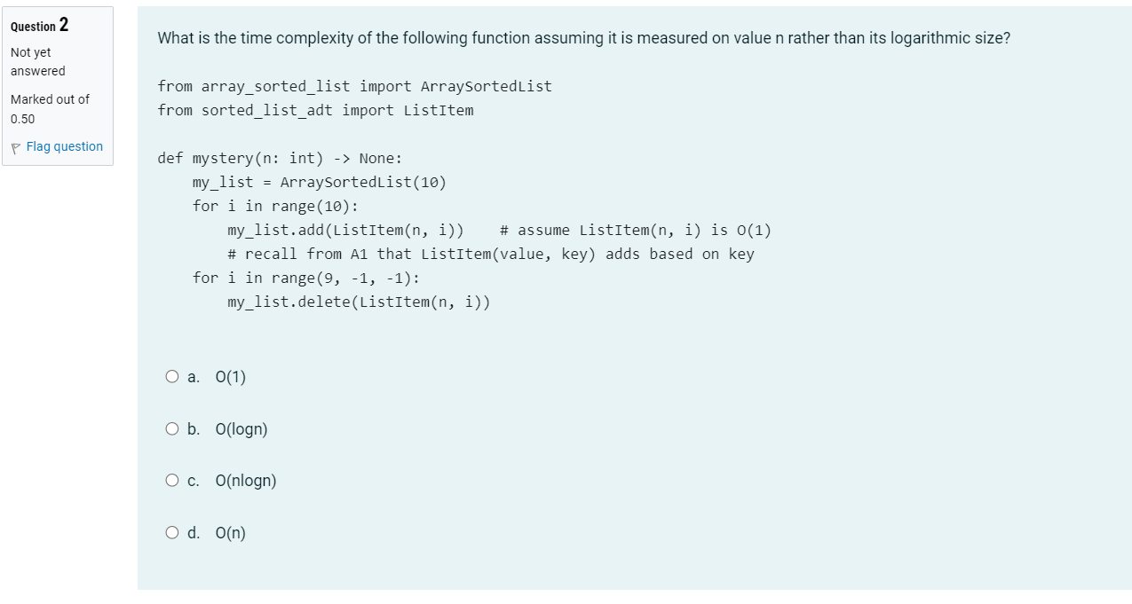
Task: Click the ArraySortedList import statement
Action: point(354,86)
